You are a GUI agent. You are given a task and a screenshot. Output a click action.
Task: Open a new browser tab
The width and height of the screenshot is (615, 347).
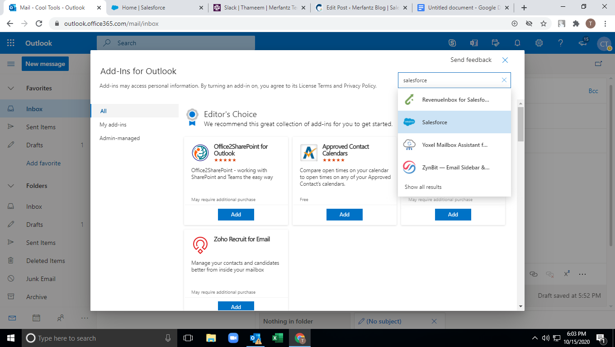(524, 8)
